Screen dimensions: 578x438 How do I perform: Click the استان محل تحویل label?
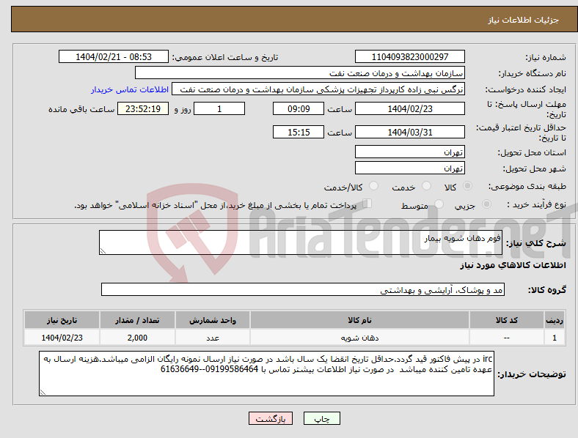click(x=532, y=152)
